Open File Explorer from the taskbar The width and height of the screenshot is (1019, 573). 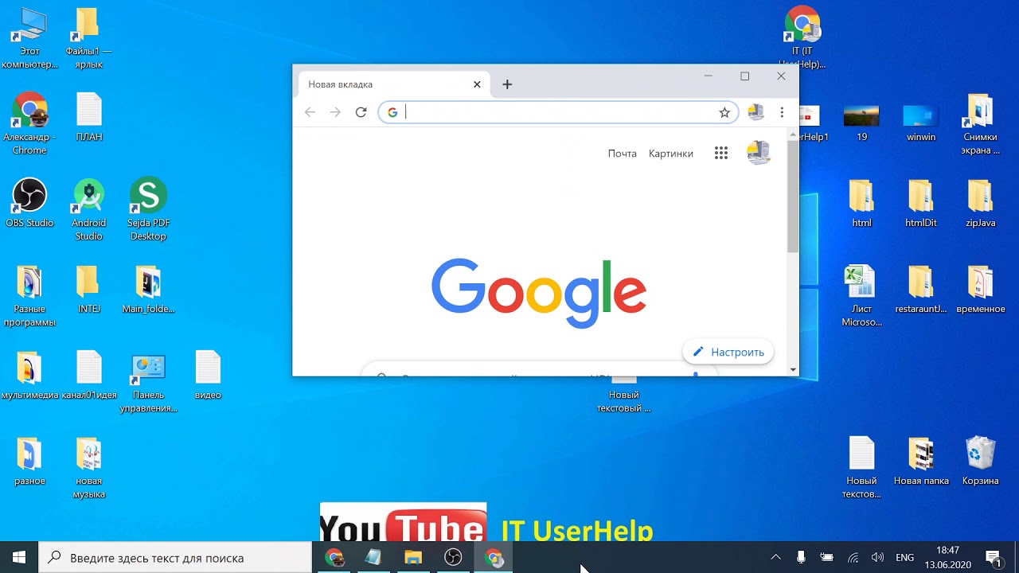[x=413, y=557]
